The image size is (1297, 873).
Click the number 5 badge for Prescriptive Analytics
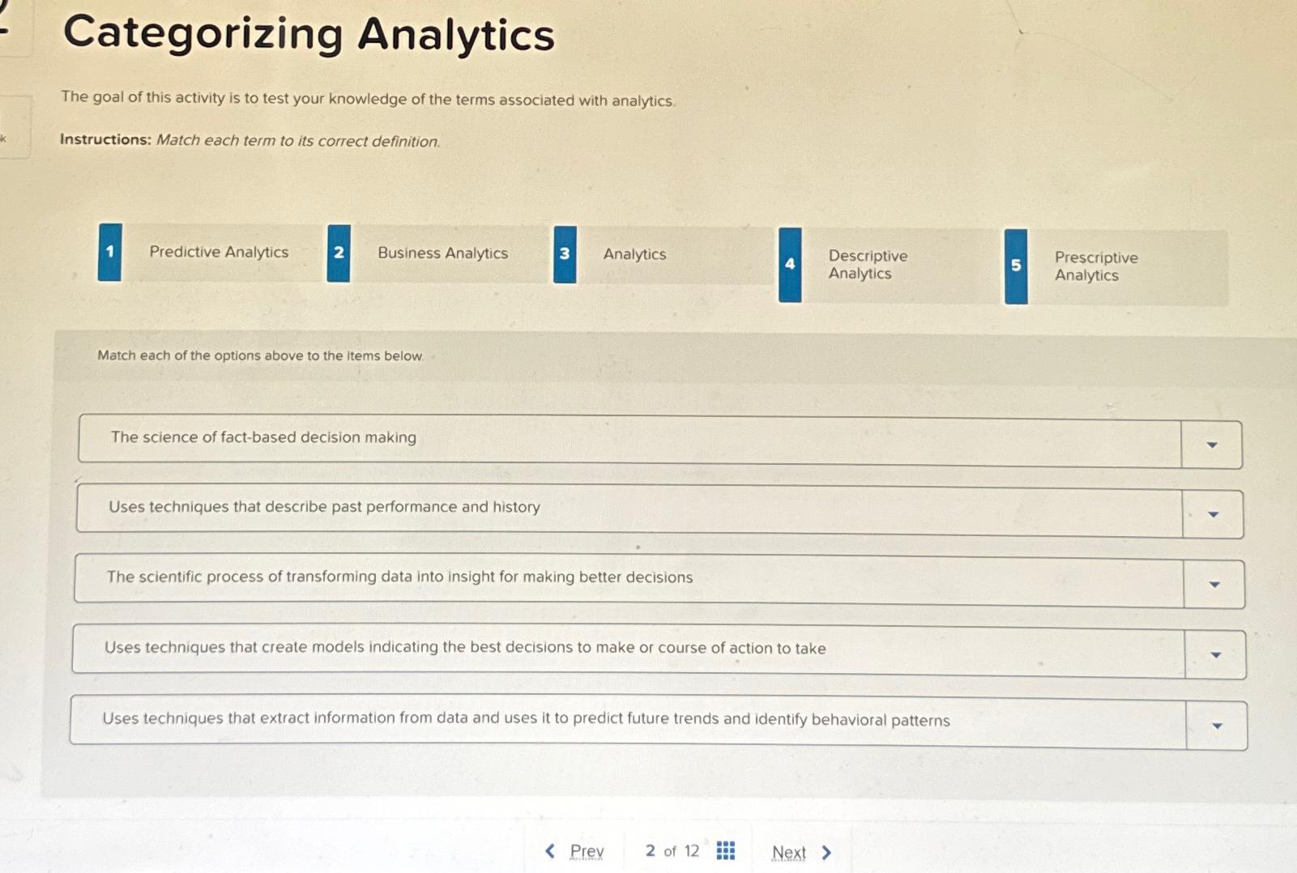click(x=1016, y=266)
